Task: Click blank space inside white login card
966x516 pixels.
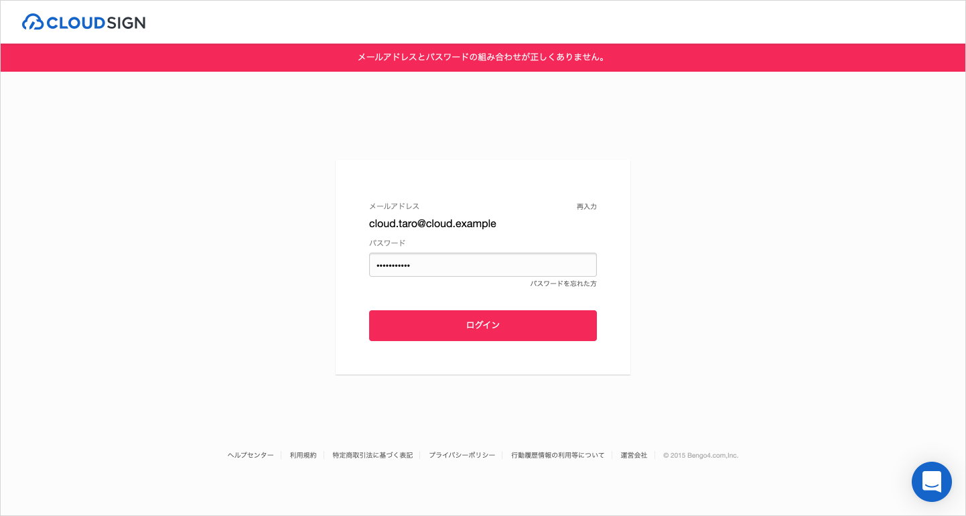Action: [483, 180]
